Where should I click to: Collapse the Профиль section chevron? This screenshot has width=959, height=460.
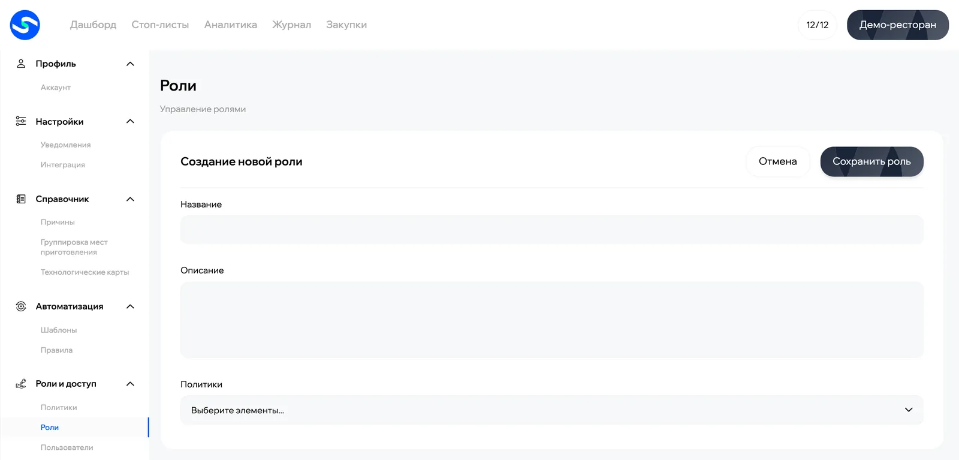click(130, 64)
